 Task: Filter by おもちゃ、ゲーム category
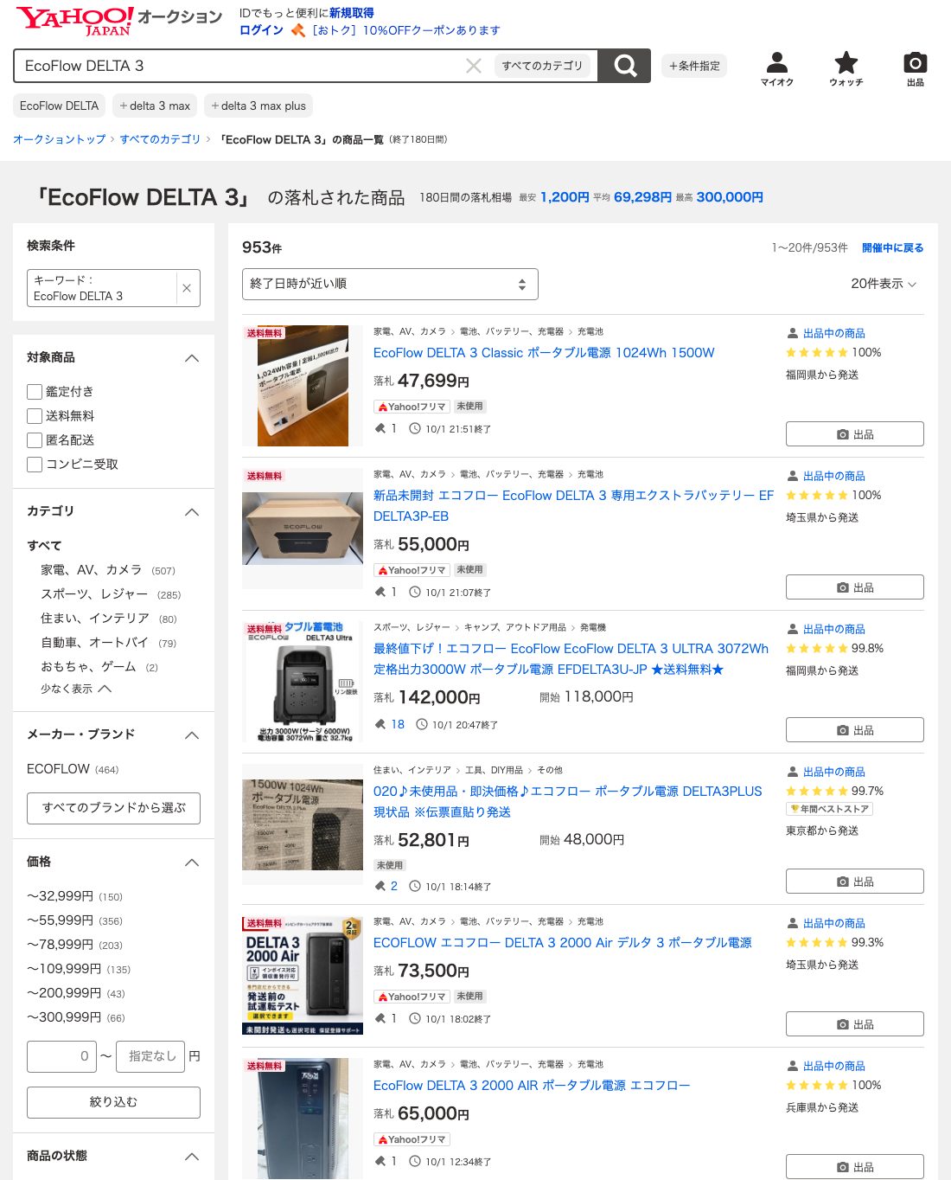pyautogui.click(x=88, y=667)
